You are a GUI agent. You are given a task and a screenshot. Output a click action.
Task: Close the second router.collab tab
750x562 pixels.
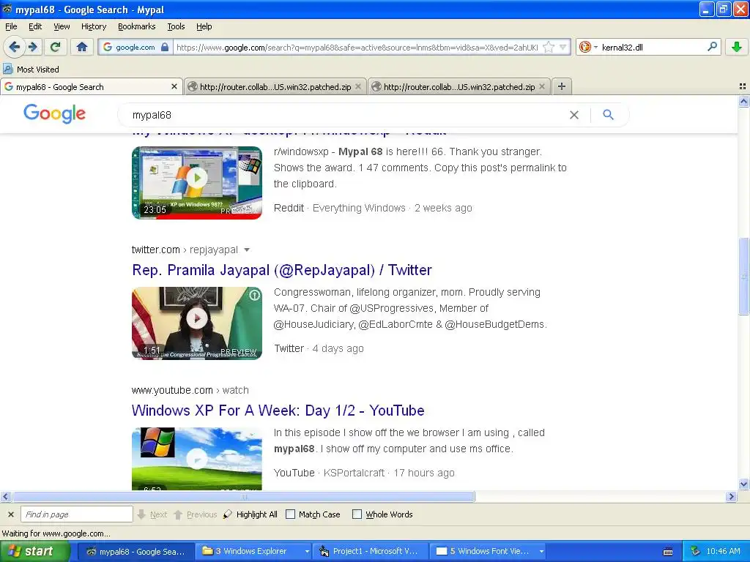tap(357, 86)
